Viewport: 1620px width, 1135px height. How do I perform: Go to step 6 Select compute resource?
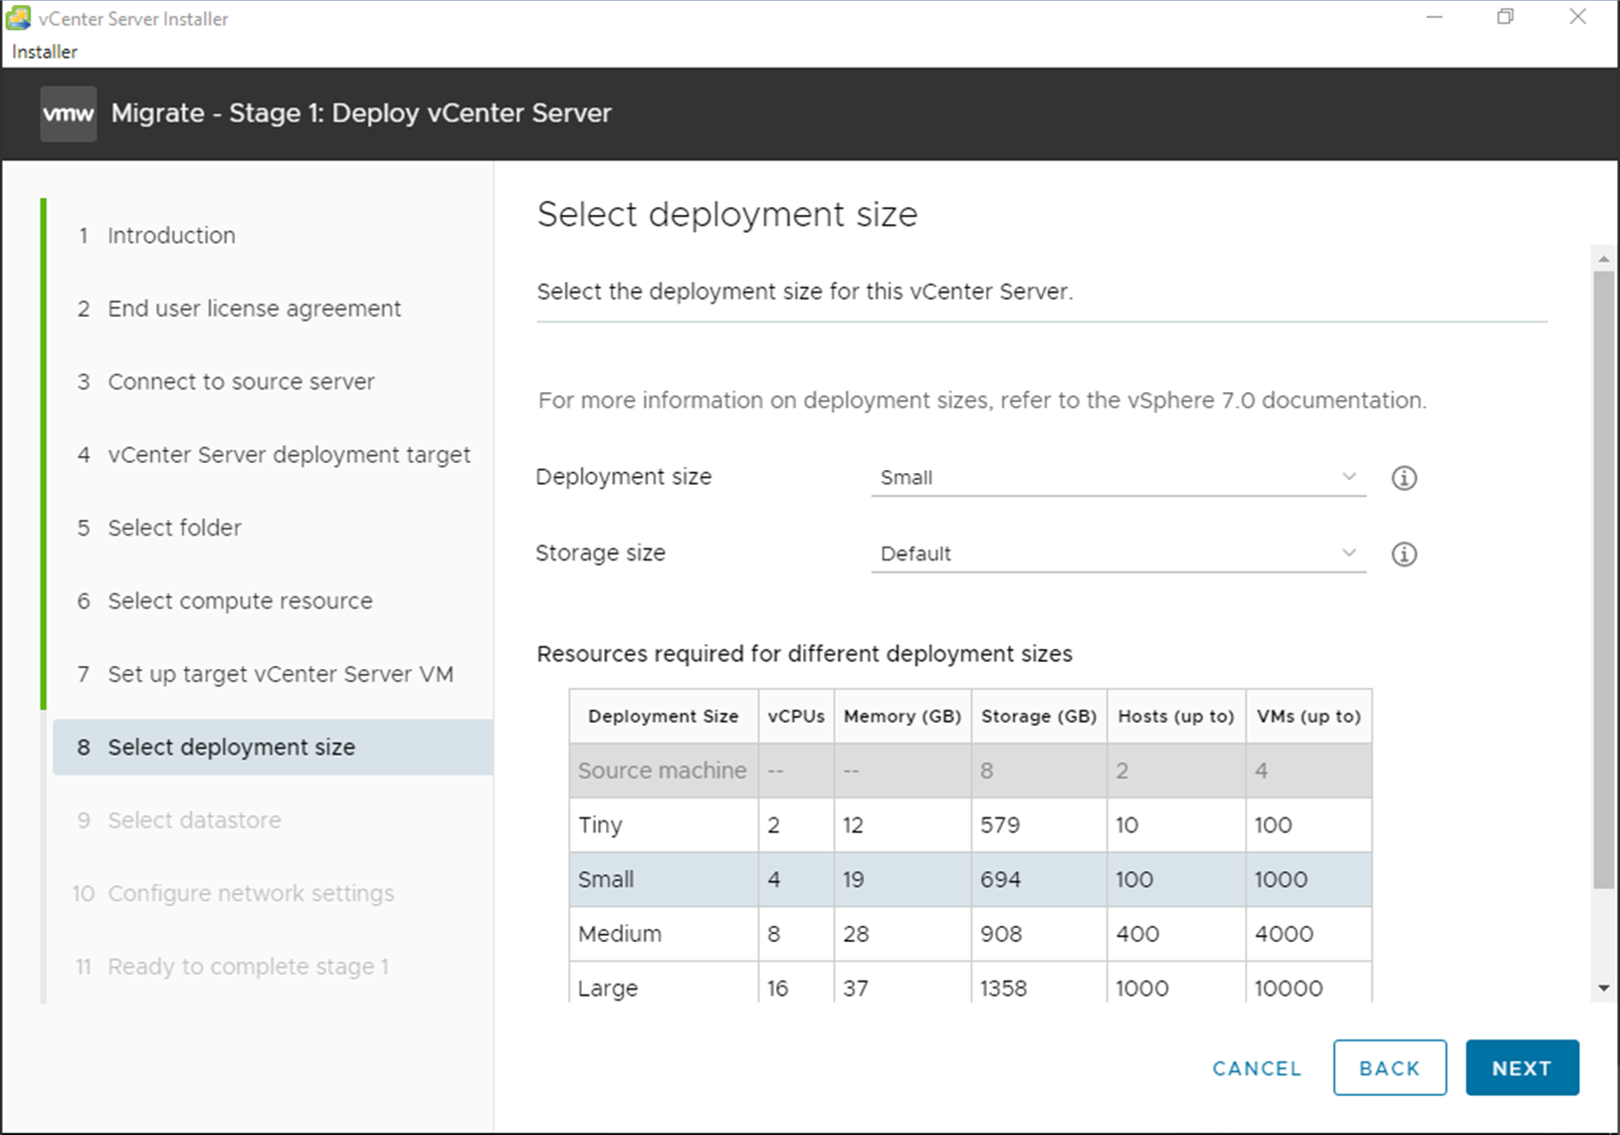pos(240,601)
